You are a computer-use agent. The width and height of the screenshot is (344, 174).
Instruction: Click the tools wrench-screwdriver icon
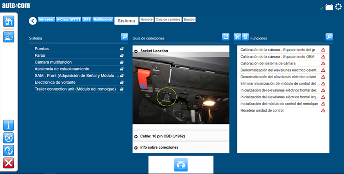tap(237, 37)
